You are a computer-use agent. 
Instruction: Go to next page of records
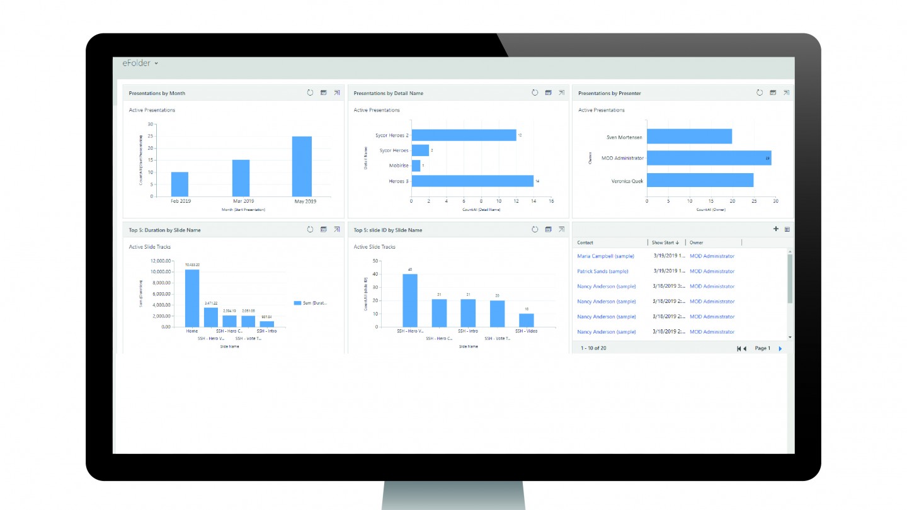(x=780, y=349)
